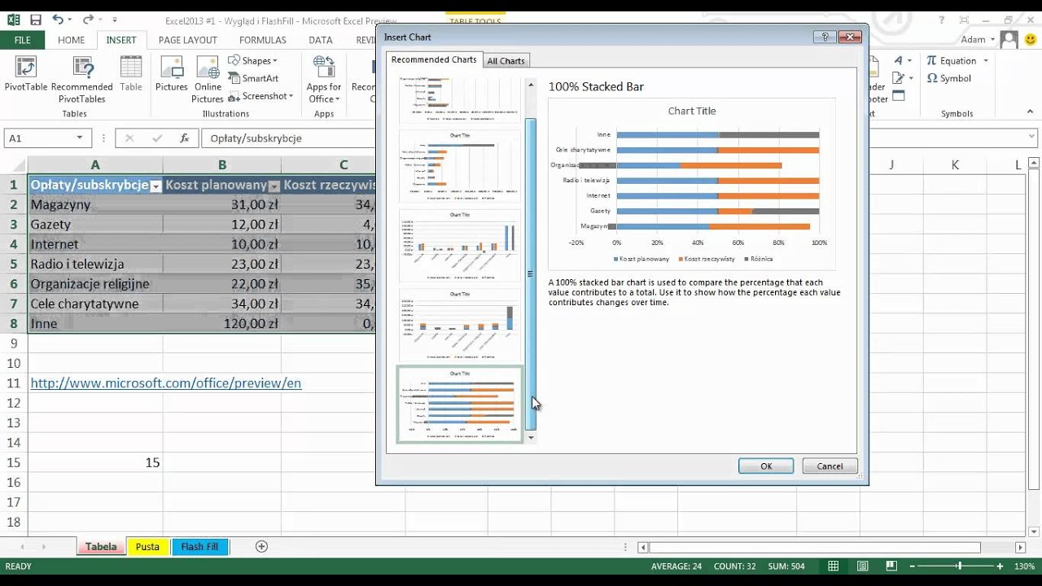Switch to the PAGE LAYOUT tab
Image resolution: width=1042 pixels, height=586 pixels.
pos(188,40)
